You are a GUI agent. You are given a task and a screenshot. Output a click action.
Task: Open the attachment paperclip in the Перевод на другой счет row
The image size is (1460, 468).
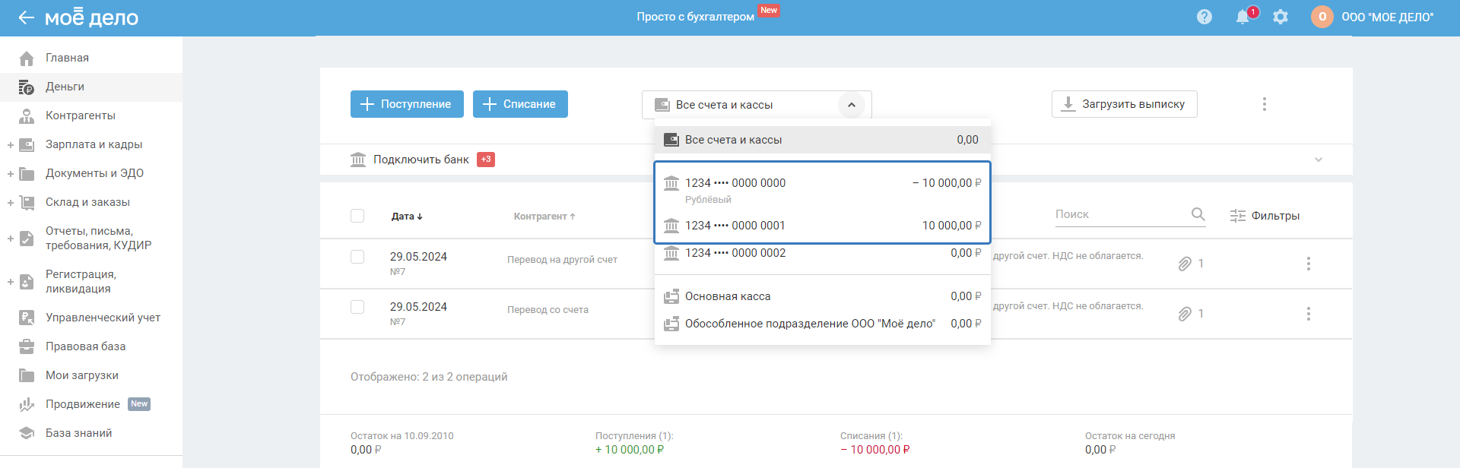pos(1185,264)
